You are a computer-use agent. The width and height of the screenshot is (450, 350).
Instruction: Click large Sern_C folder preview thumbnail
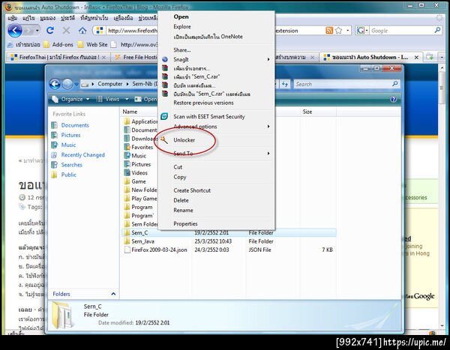(62, 315)
